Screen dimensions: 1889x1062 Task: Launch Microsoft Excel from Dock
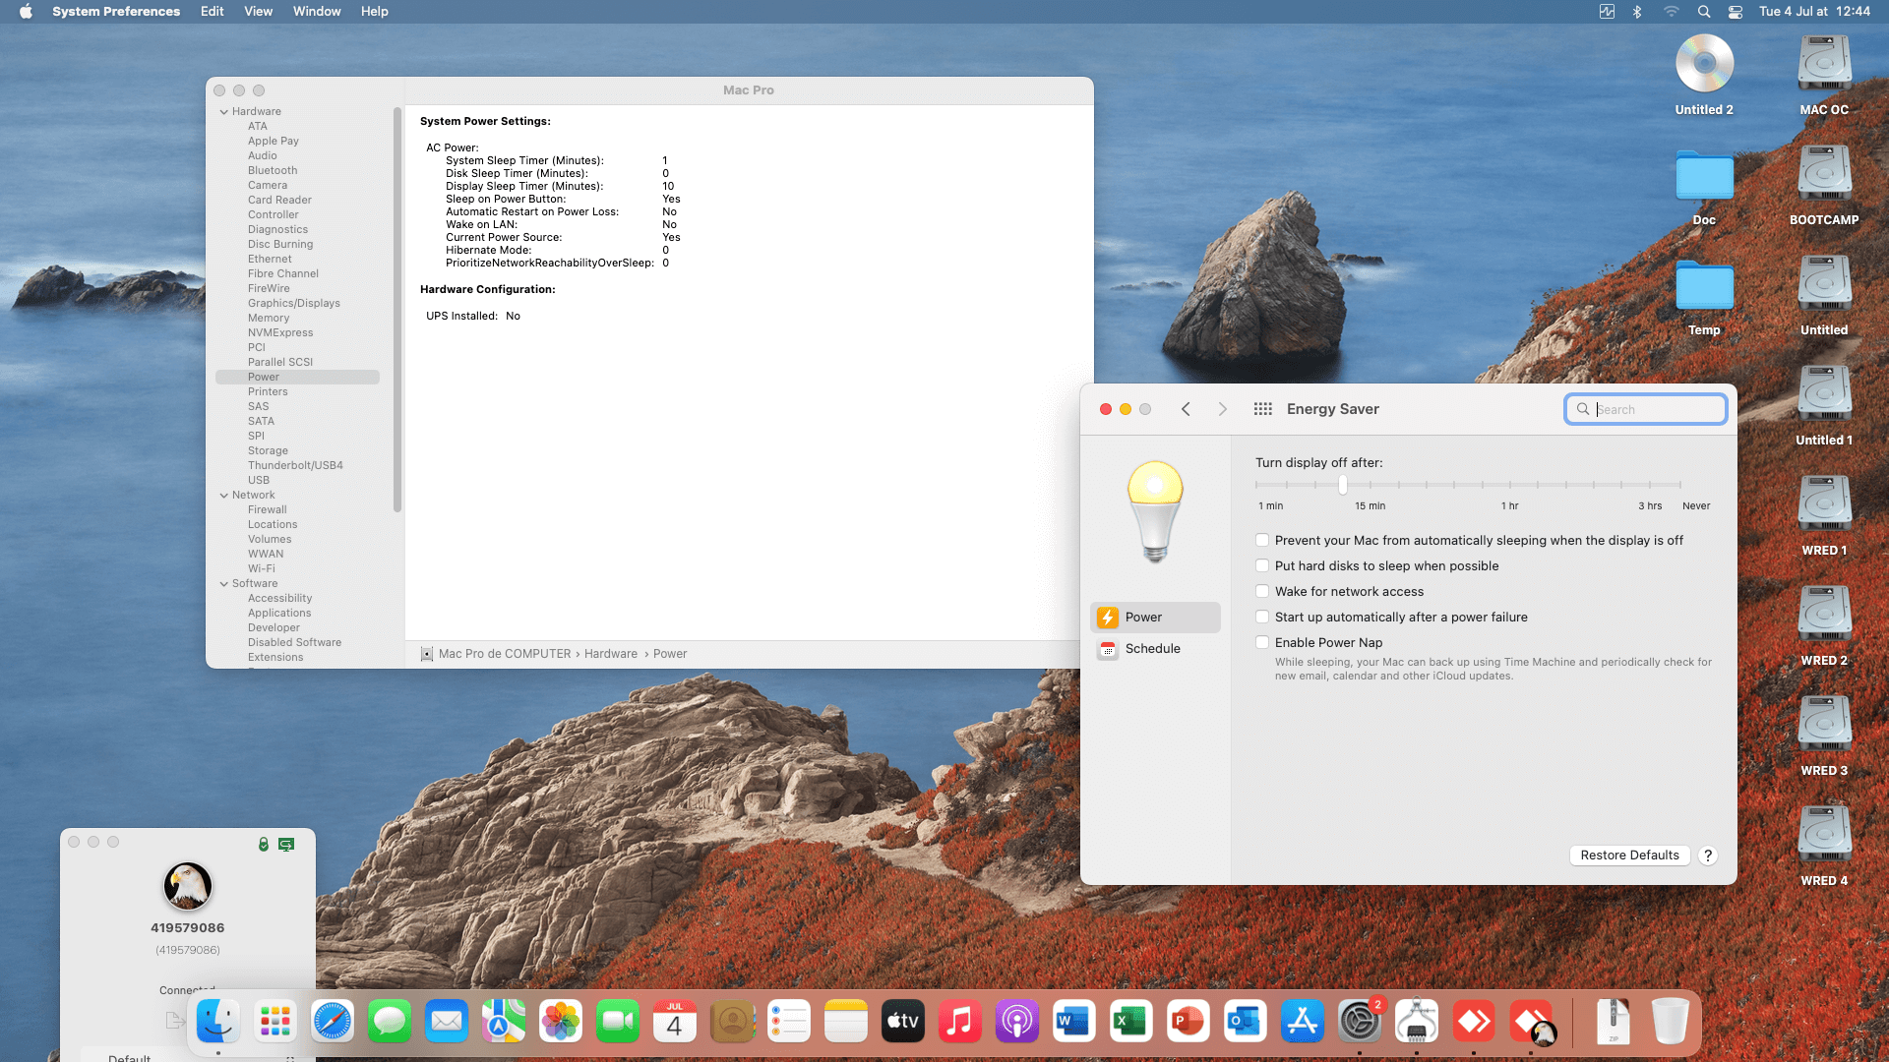pyautogui.click(x=1131, y=1022)
